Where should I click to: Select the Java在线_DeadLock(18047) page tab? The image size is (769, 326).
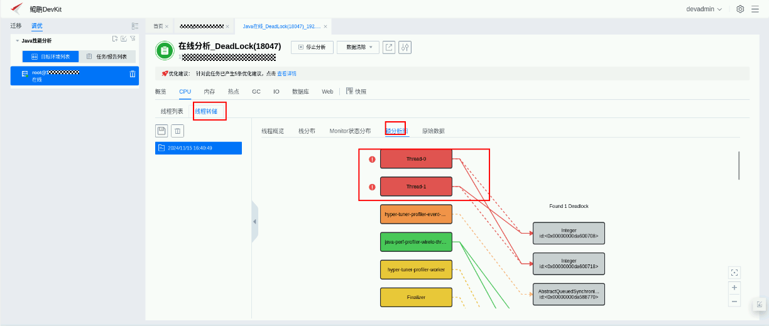(x=282, y=26)
